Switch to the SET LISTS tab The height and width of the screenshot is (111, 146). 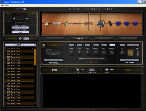point(128,39)
